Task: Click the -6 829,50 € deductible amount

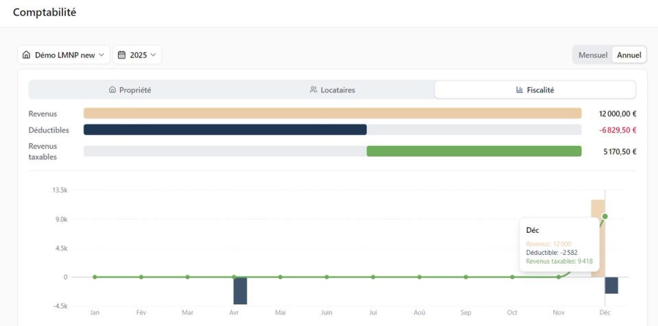Action: pyautogui.click(x=618, y=130)
